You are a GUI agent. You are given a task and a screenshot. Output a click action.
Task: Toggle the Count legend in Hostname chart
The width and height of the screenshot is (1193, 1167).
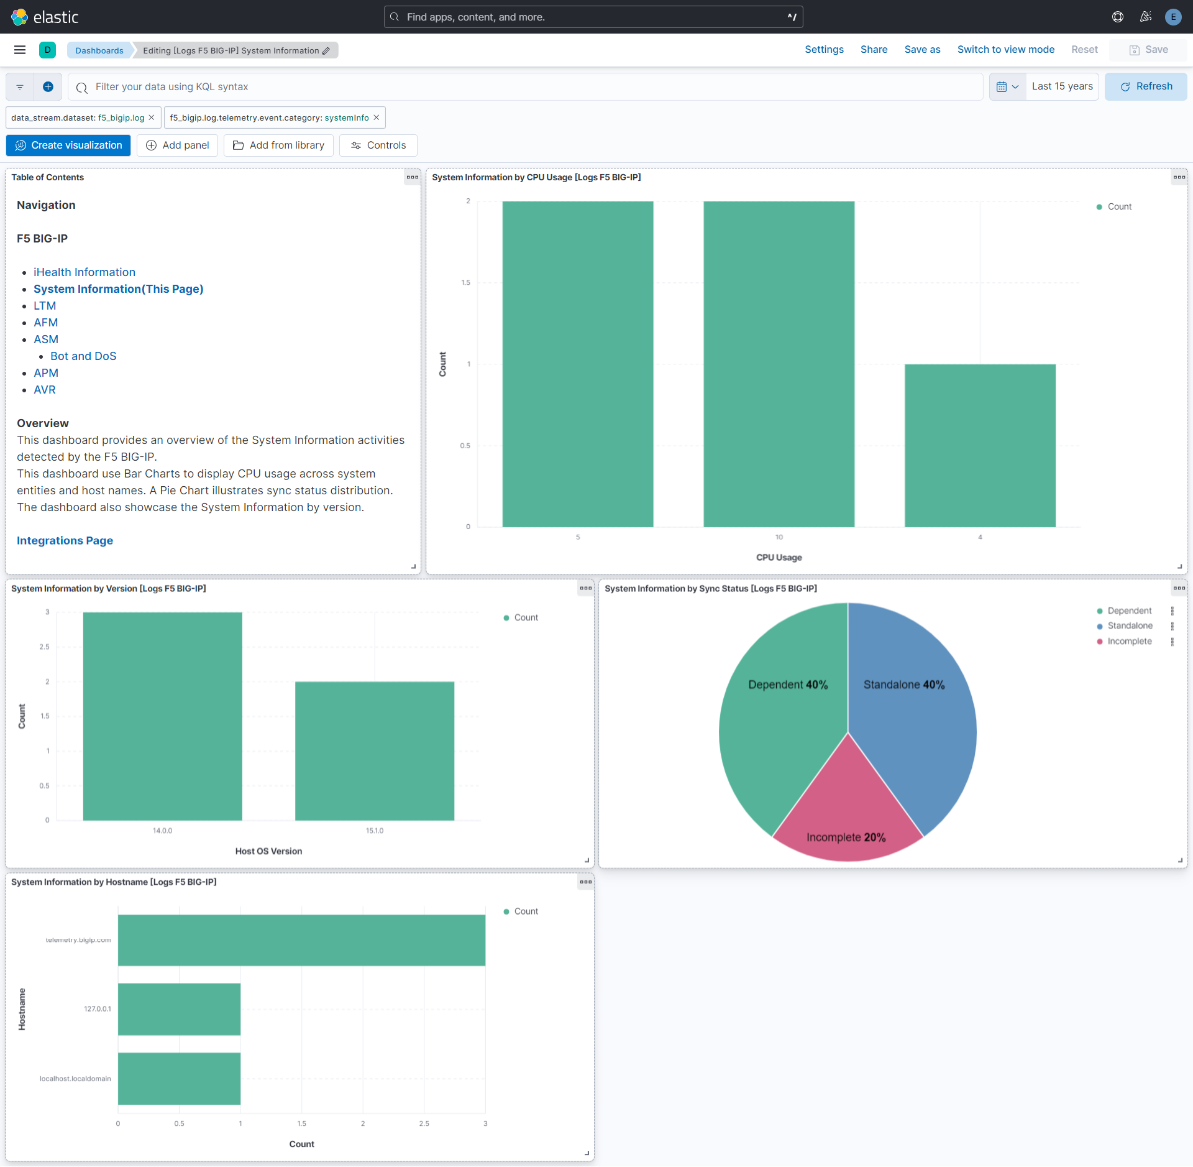point(526,911)
